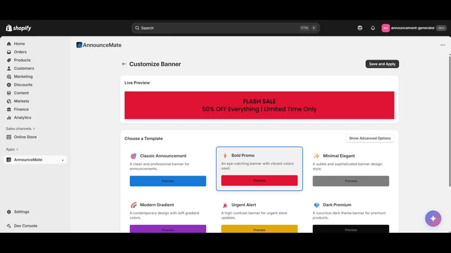451x253 pixels.
Task: Open the announcement-generator account menu
Action: 414,28
